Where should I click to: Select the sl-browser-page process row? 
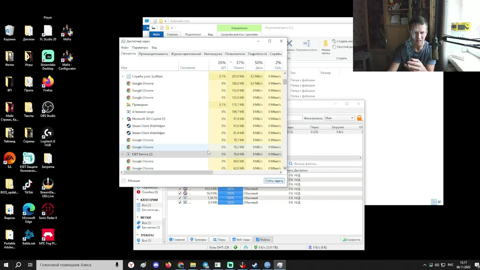pos(202,112)
